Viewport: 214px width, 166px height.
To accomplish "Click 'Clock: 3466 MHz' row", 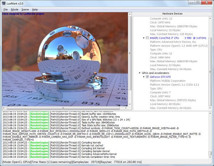I will point(160,58).
